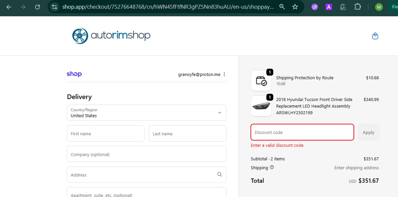Click the Shop logo

coord(74,74)
